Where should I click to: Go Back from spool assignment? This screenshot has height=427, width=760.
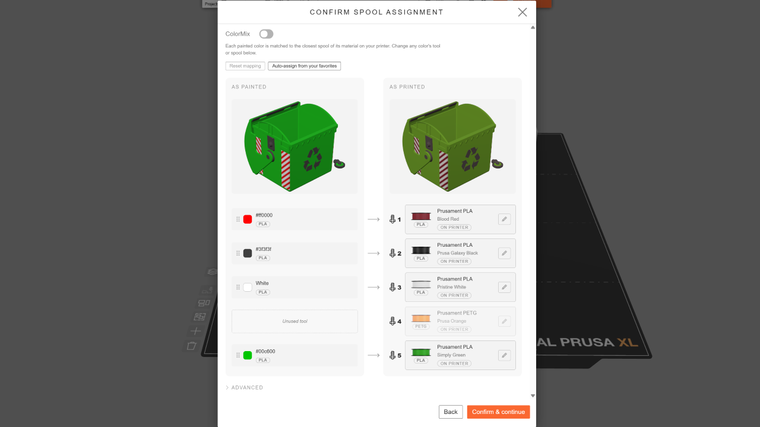point(451,412)
